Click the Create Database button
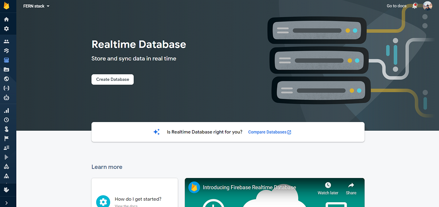439x207 pixels. 113,79
